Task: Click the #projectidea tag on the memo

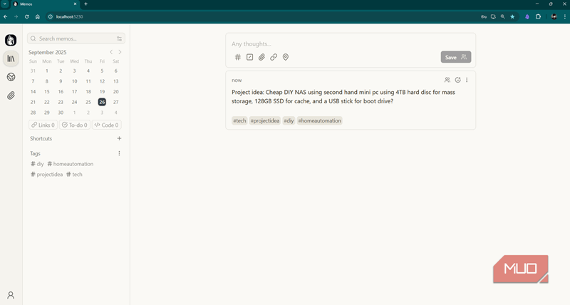Action: pyautogui.click(x=264, y=120)
